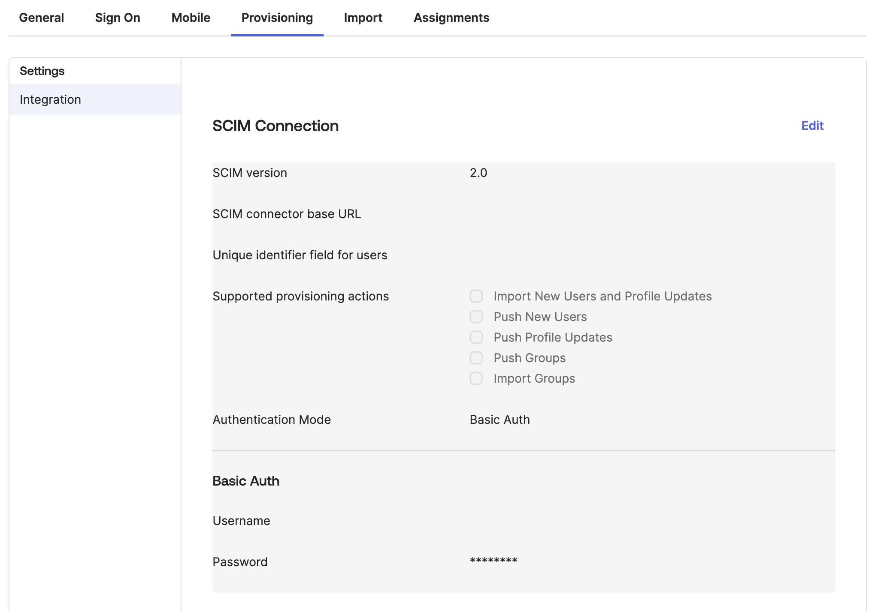This screenshot has width=872, height=612.
Task: Click the SCIM version value 2.0
Action: pos(478,173)
